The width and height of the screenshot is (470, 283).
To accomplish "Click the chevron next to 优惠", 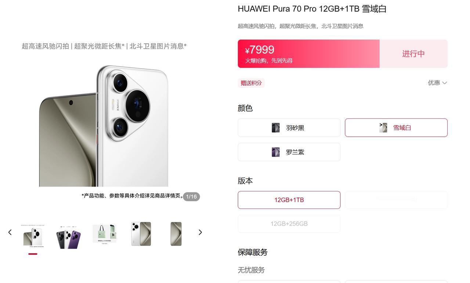I will click(x=445, y=83).
